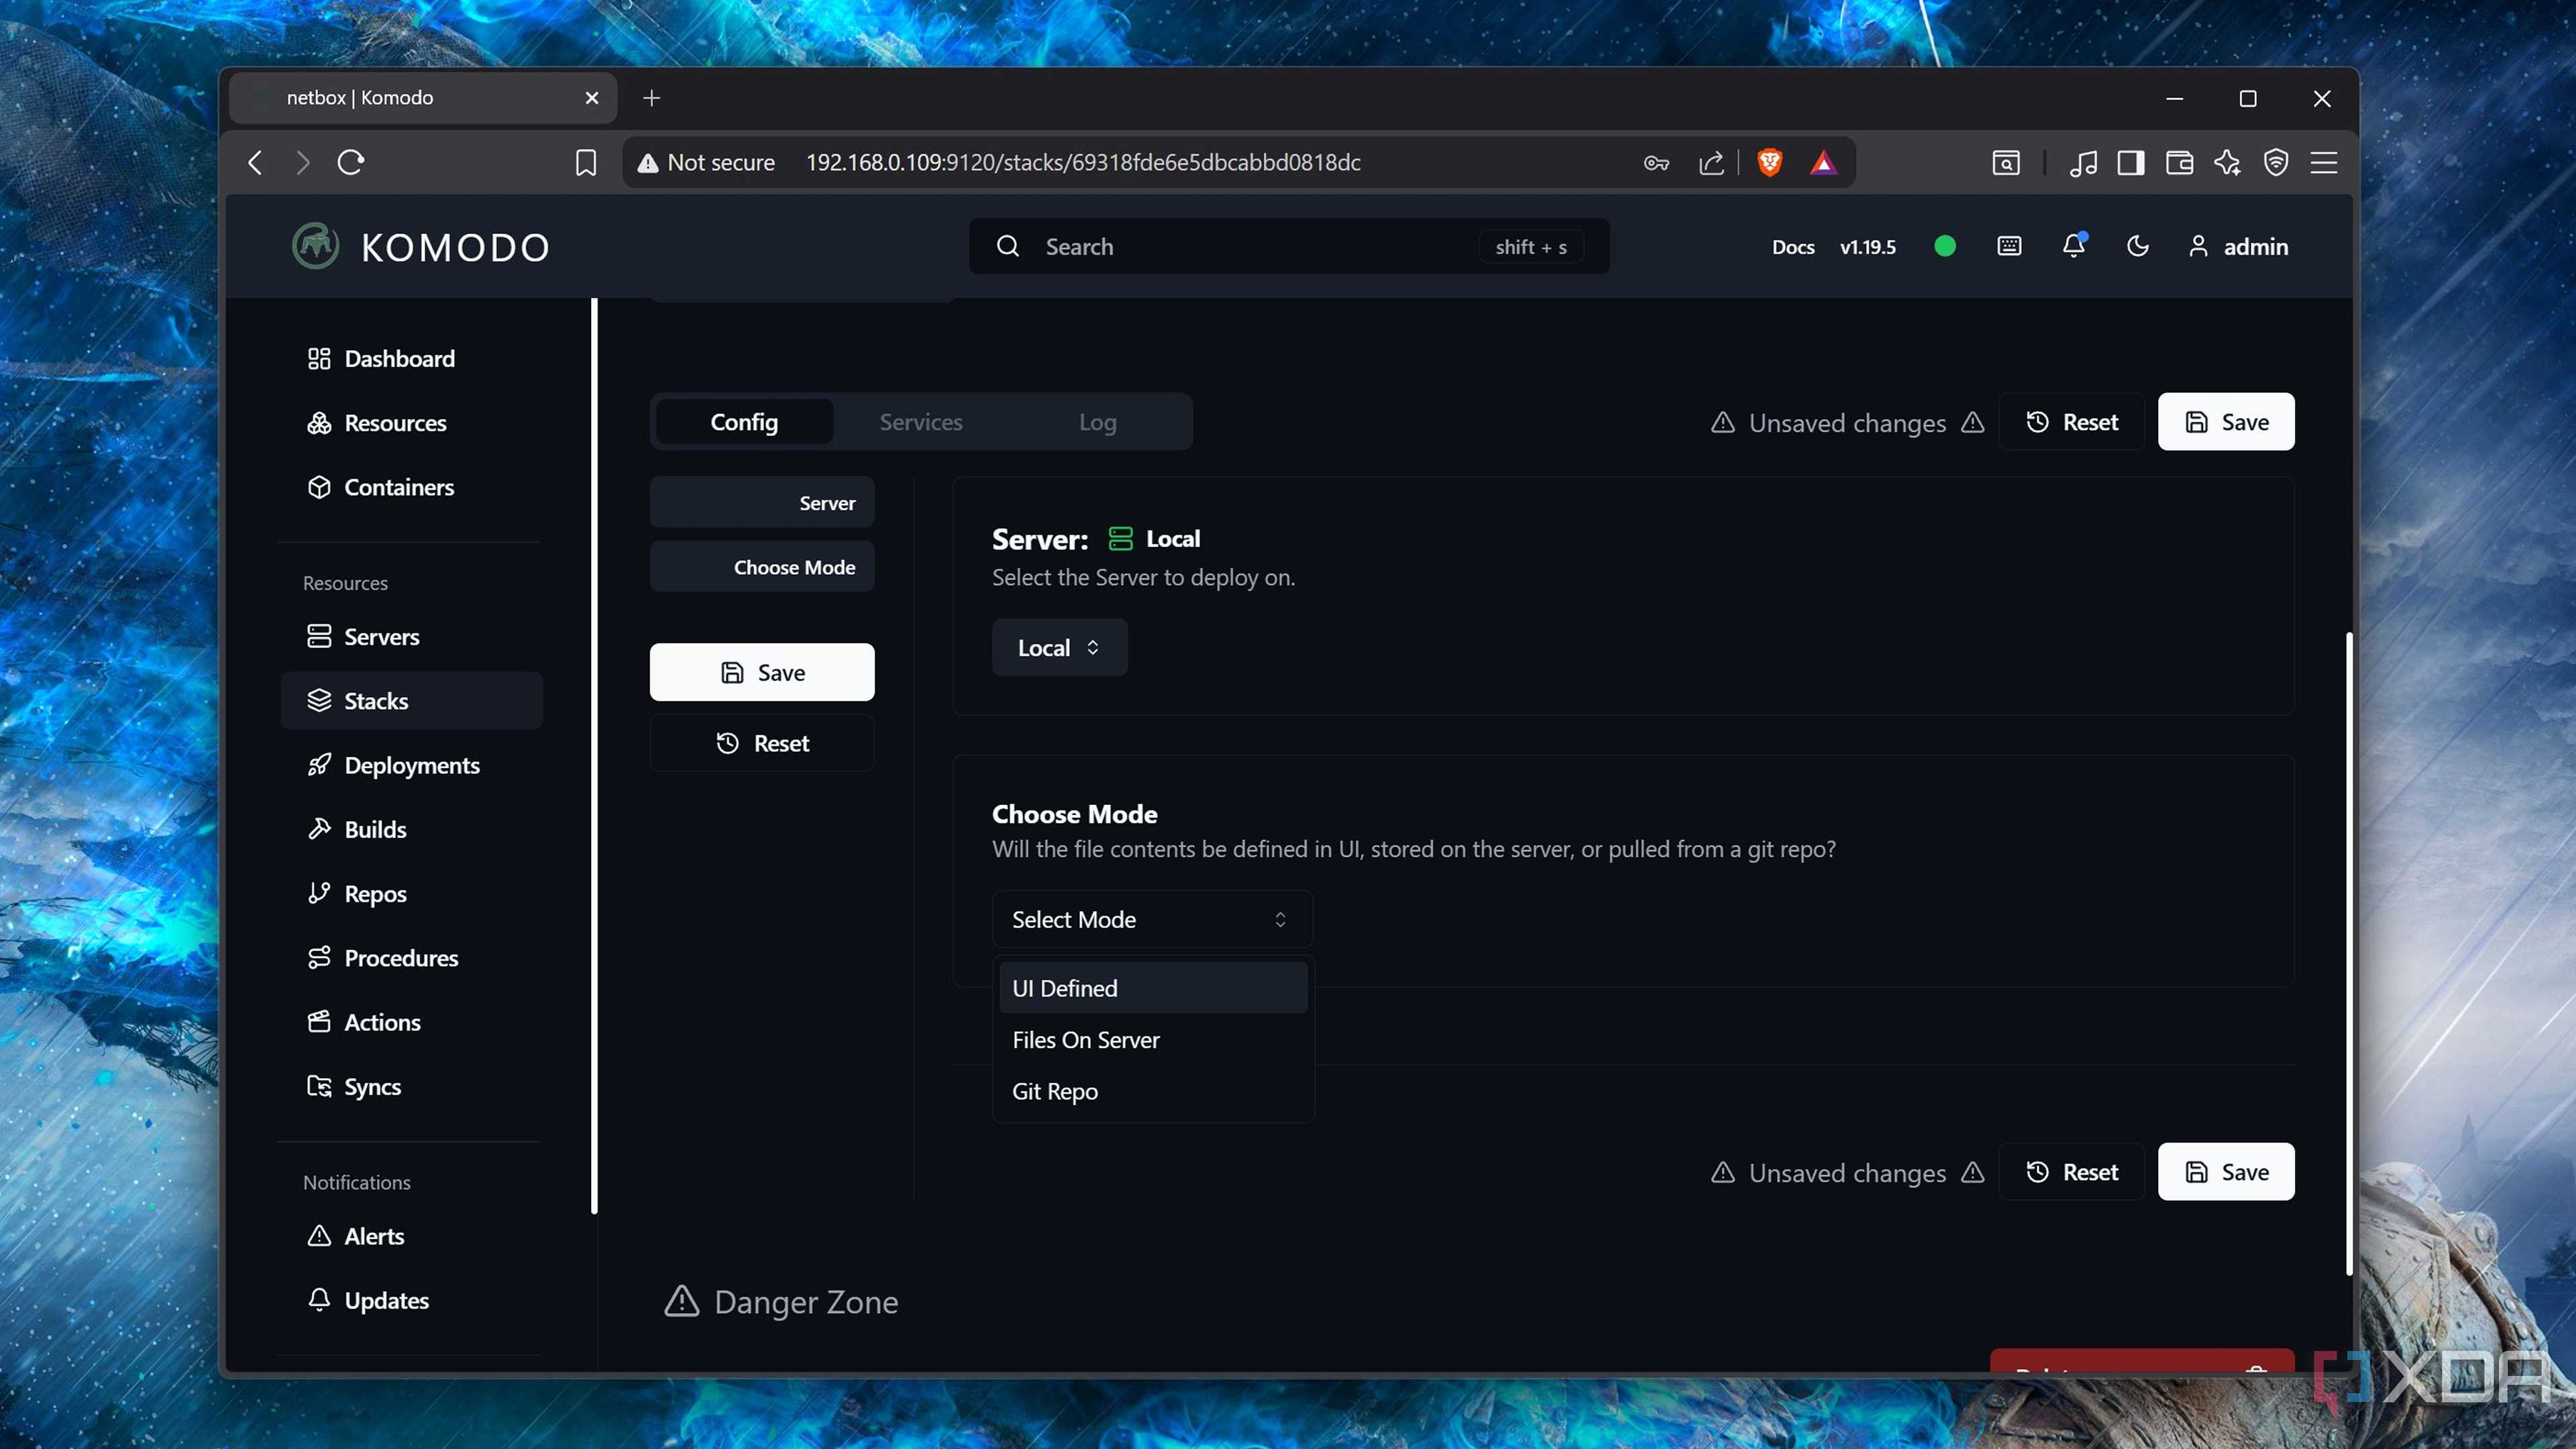Click the page vertical scrollbar
Viewport: 2576px width, 1449px height.
click(2348, 953)
